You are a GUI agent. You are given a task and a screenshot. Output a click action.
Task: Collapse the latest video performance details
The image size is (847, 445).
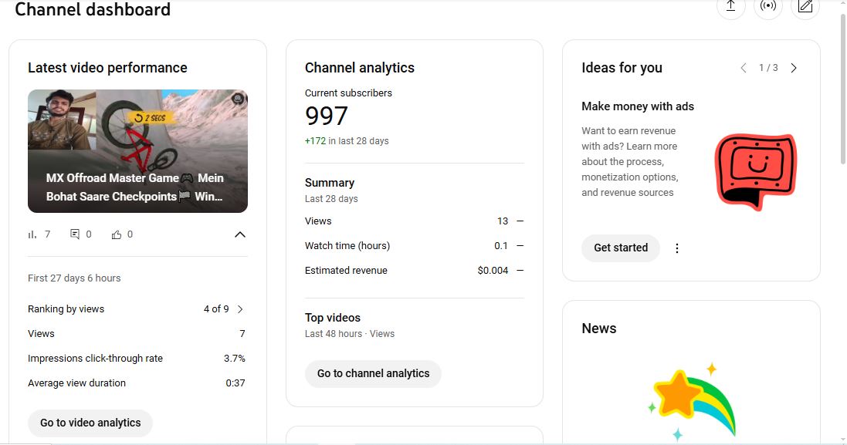[x=240, y=234]
